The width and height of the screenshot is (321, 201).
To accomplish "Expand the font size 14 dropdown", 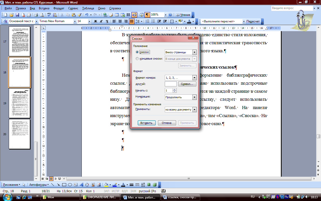I will click(x=89, y=21).
